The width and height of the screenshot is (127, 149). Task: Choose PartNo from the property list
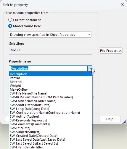51,78
